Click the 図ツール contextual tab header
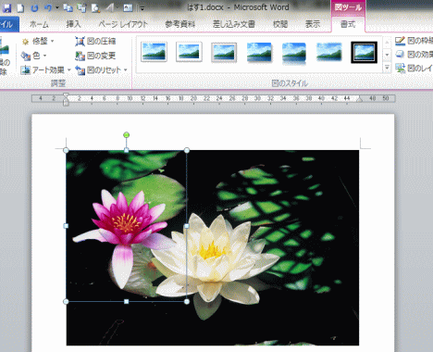 [348, 7]
